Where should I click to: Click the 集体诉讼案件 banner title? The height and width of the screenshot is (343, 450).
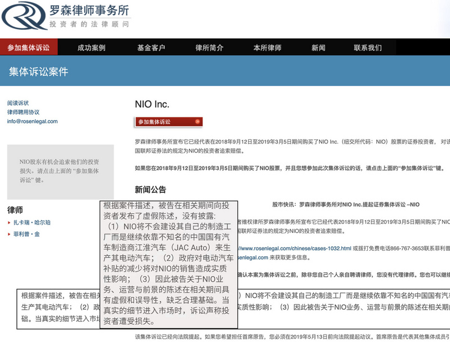[x=38, y=72]
